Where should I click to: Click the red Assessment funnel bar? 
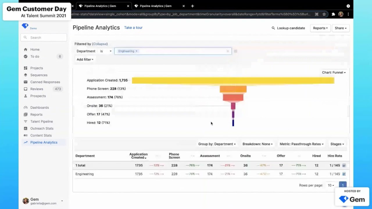pos(233,97)
